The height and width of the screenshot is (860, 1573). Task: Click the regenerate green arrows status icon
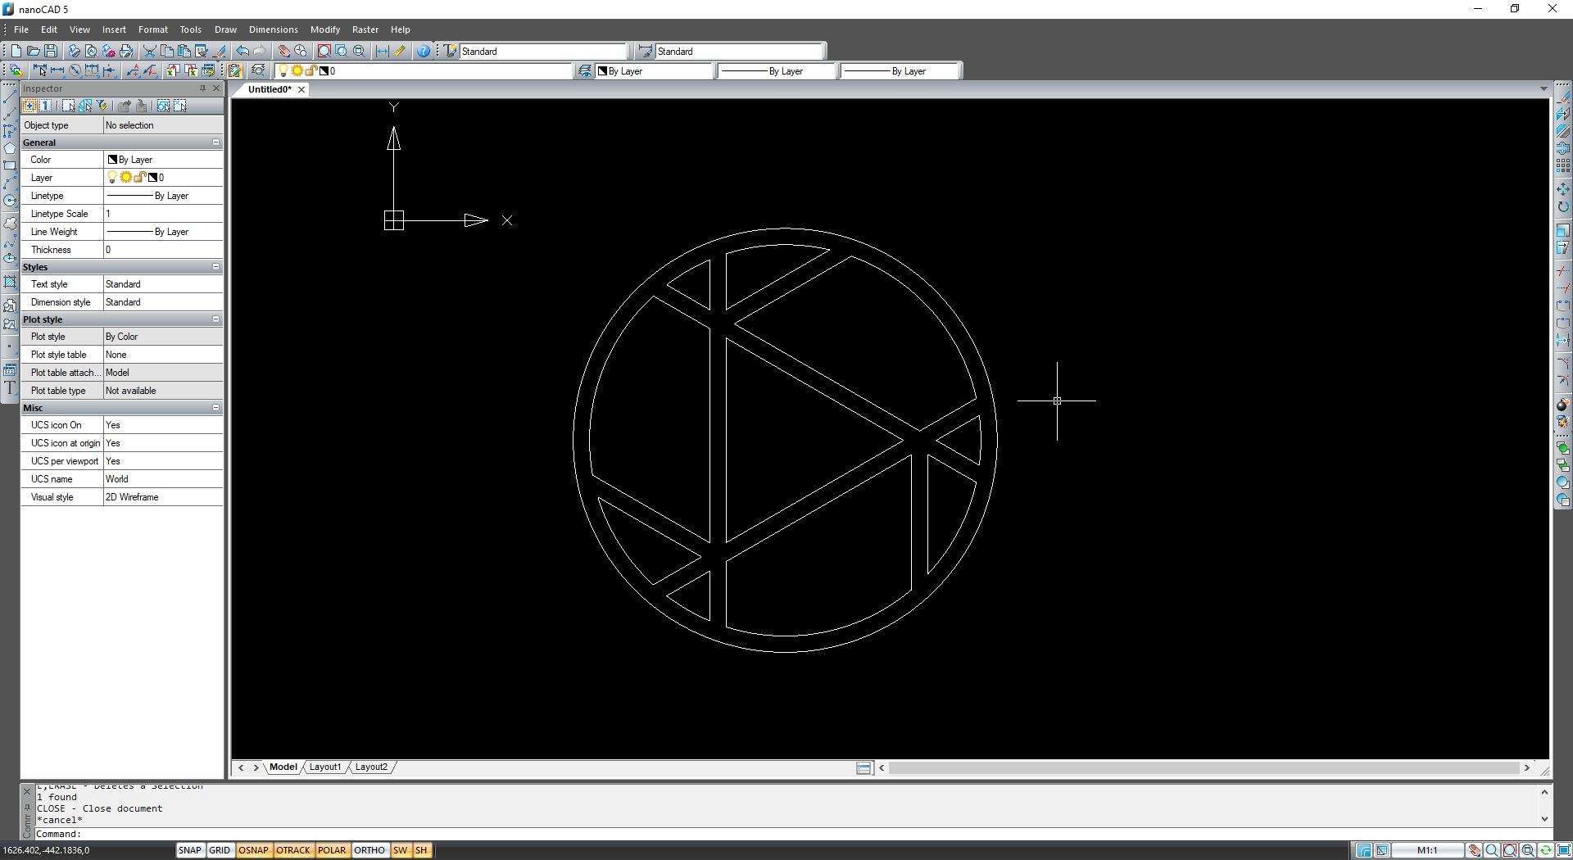click(x=1545, y=850)
